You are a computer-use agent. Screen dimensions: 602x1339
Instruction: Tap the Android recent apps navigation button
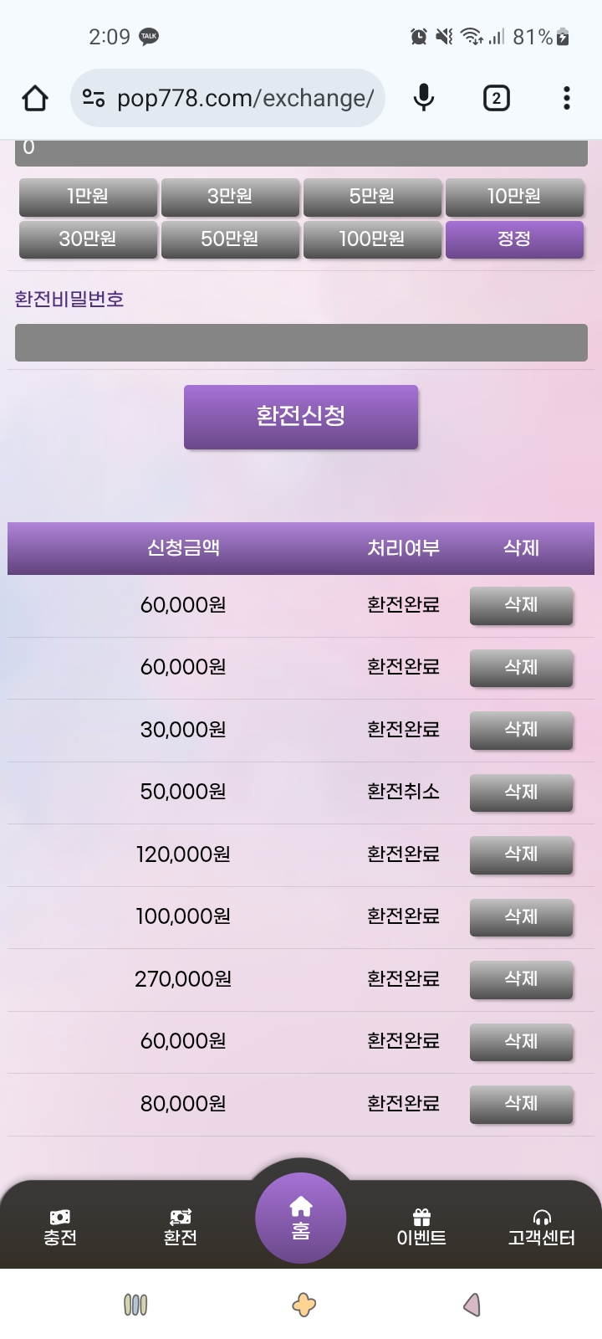[x=135, y=1305]
